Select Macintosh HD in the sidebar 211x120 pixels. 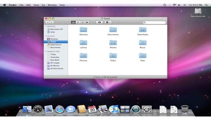56,29
